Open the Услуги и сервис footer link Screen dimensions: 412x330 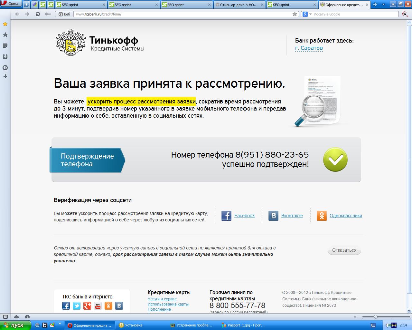(162, 299)
